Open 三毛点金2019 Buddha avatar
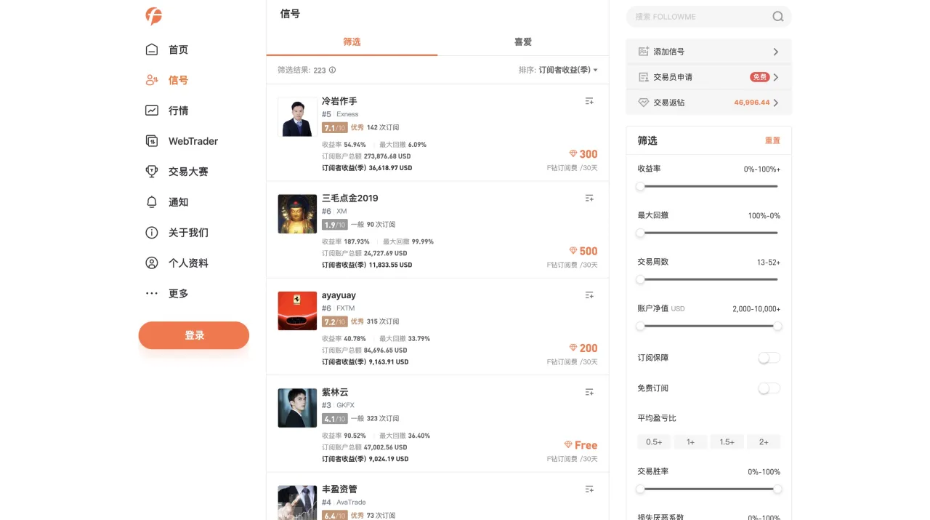 297,214
